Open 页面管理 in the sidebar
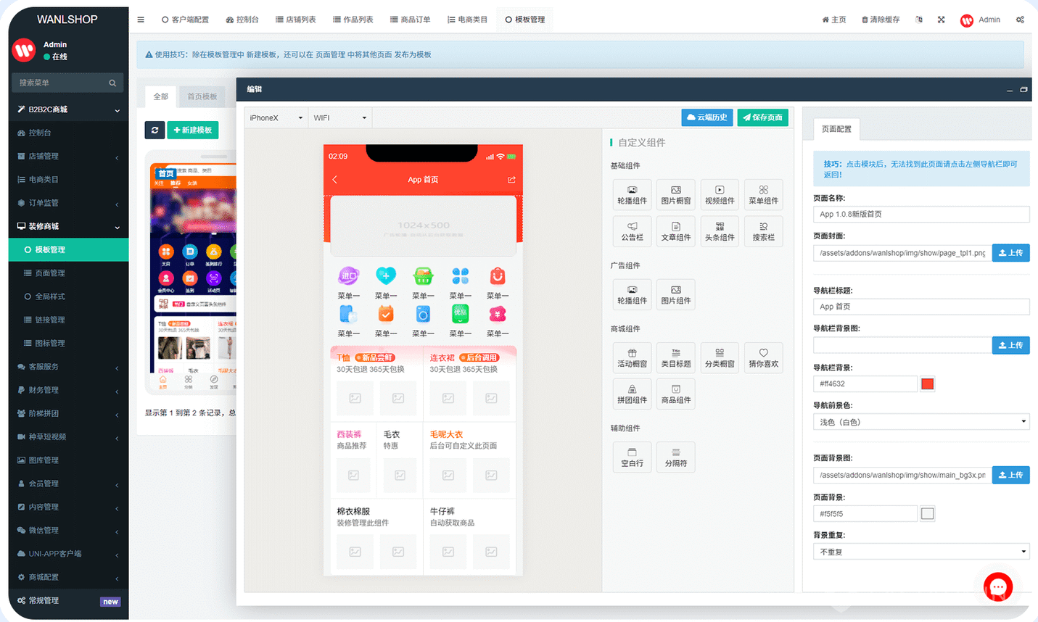Viewport: 1038px width, 622px height. [x=50, y=273]
